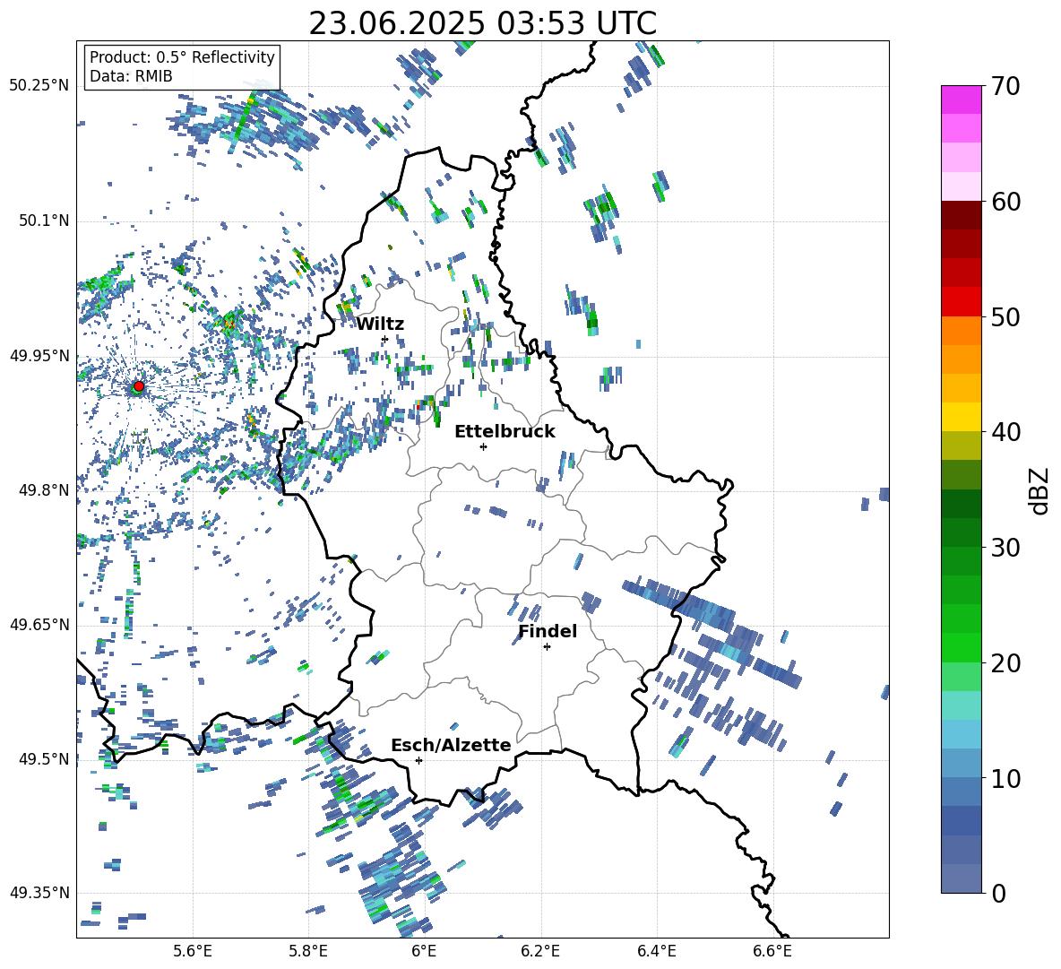Click the 6°E longitude label
The width and height of the screenshot is (1061, 969).
coord(424,951)
